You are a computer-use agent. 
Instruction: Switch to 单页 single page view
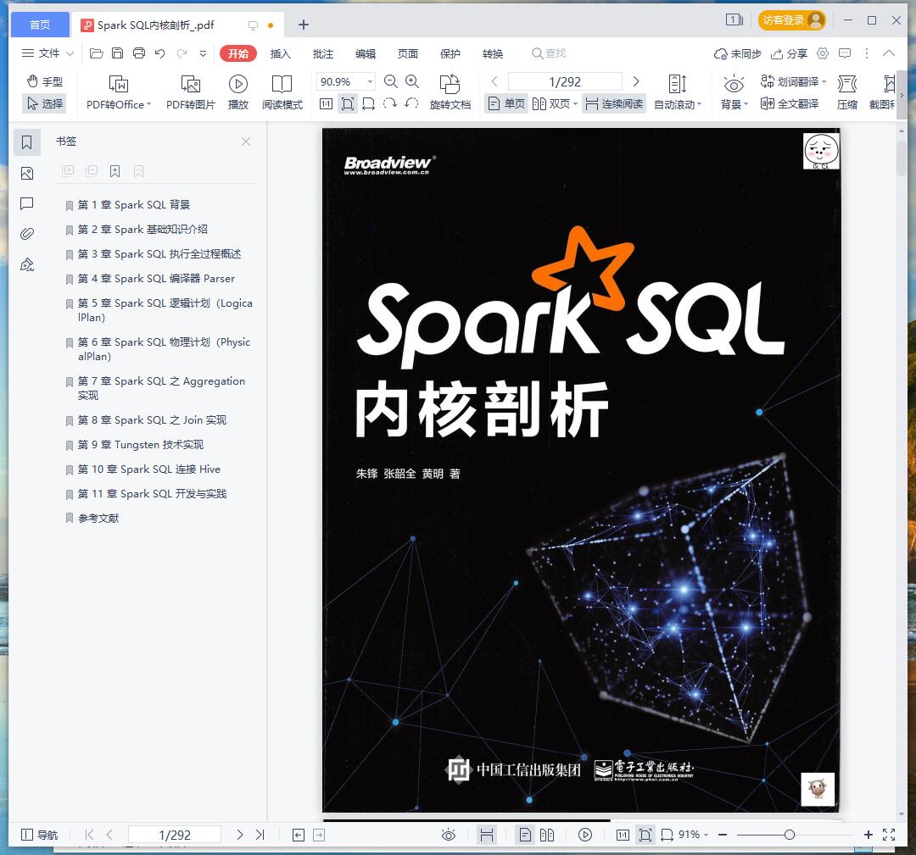click(x=506, y=104)
